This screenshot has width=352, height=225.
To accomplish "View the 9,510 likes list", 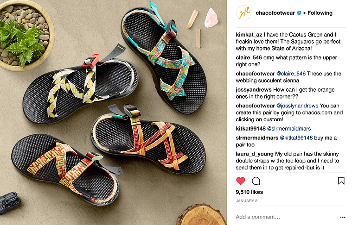I will click(249, 192).
